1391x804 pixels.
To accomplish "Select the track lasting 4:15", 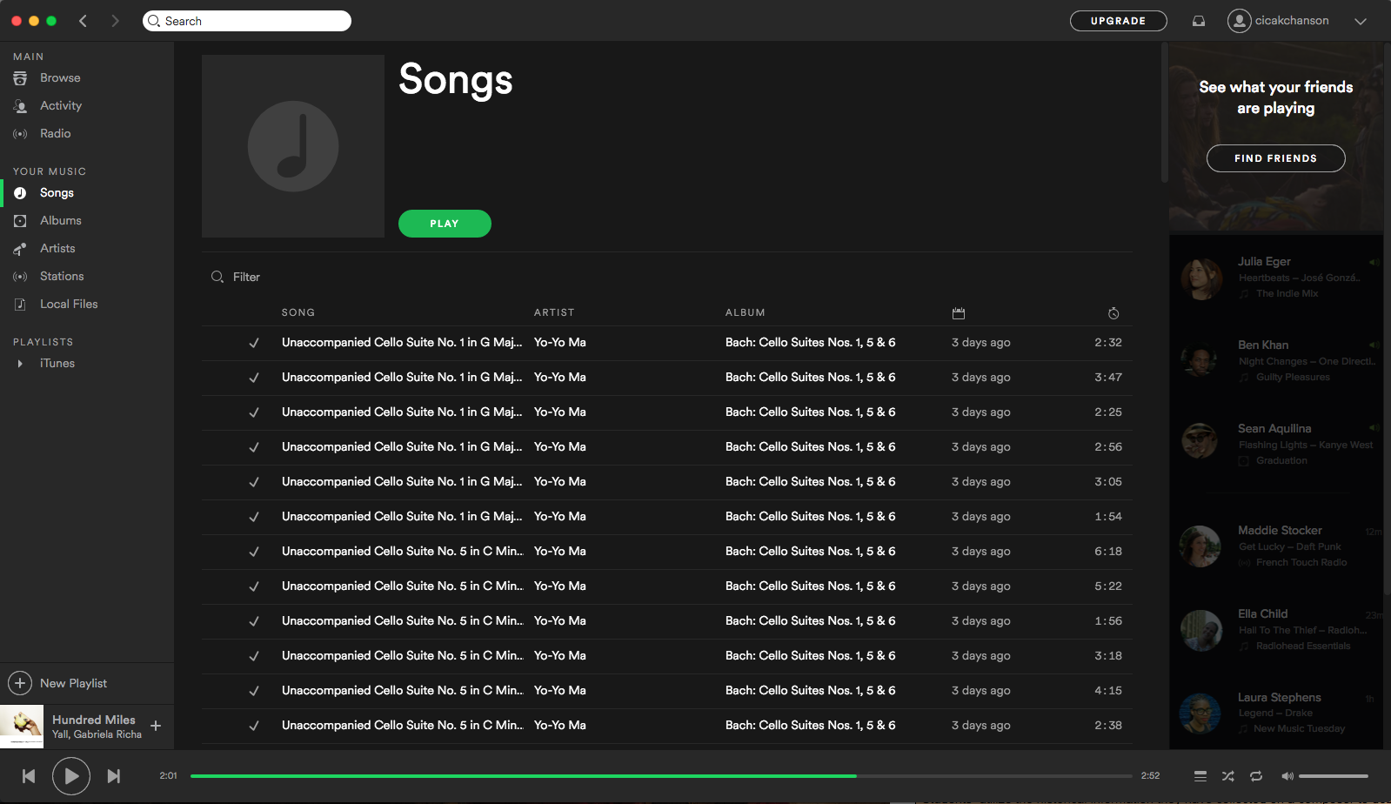I will (667, 691).
